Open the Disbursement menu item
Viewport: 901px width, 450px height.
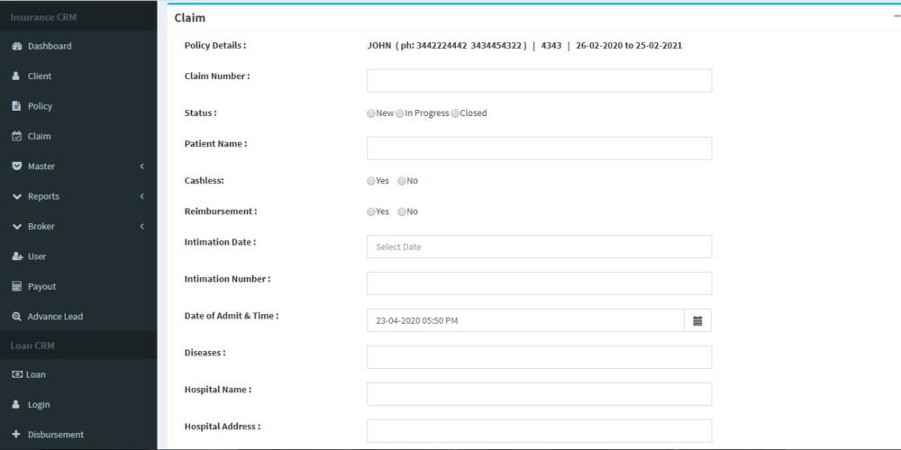(x=55, y=435)
